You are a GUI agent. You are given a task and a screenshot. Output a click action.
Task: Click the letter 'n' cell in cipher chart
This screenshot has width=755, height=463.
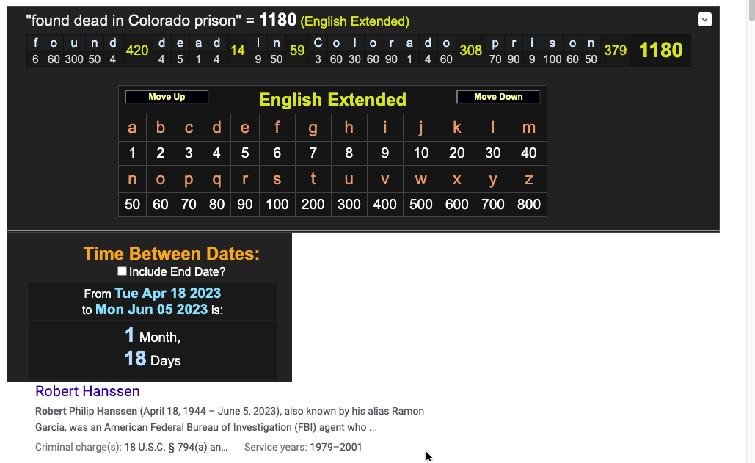[132, 179]
